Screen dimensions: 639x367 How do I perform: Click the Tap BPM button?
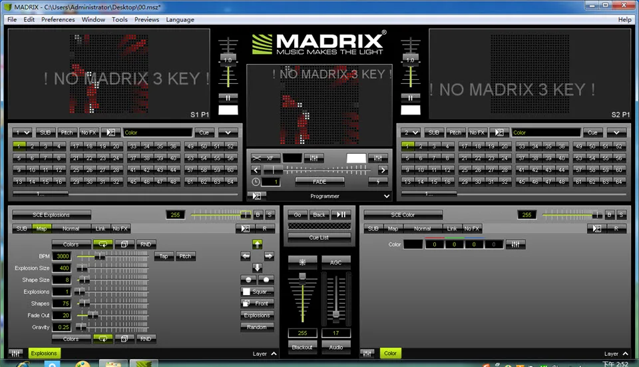tap(164, 256)
